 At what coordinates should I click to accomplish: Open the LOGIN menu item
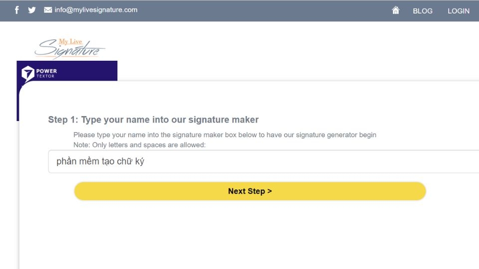[x=459, y=11]
